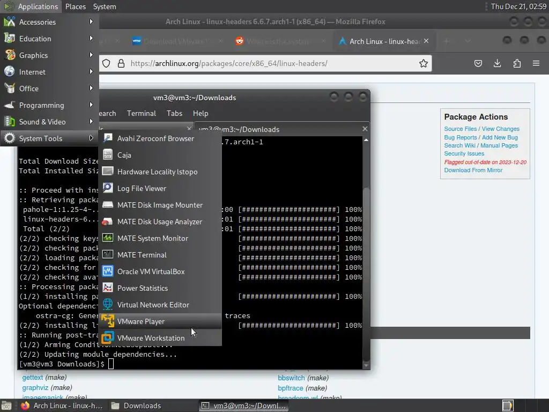Open the Bug Reports link
The width and height of the screenshot is (549, 412).
[461, 137]
